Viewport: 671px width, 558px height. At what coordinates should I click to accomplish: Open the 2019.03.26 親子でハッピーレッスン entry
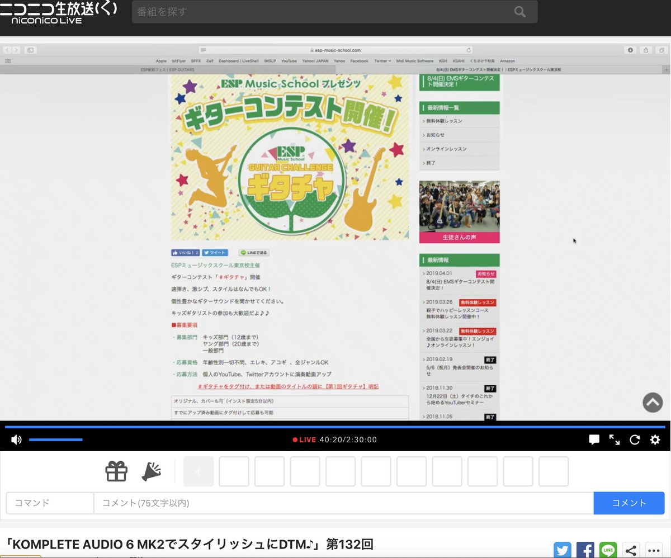[459, 309]
